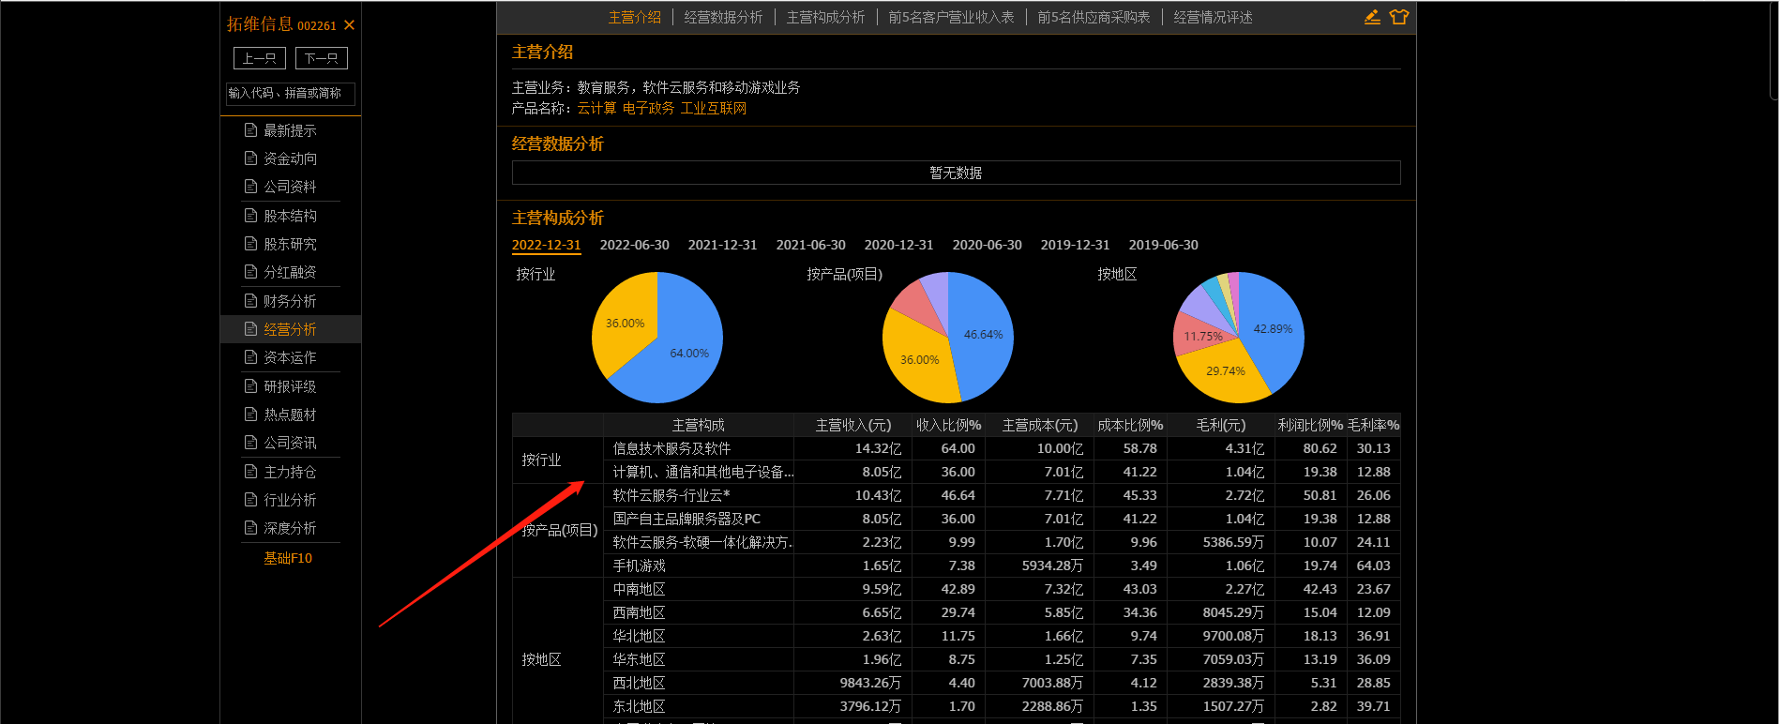Click the edit pencil icon at top right

[x=1372, y=16]
